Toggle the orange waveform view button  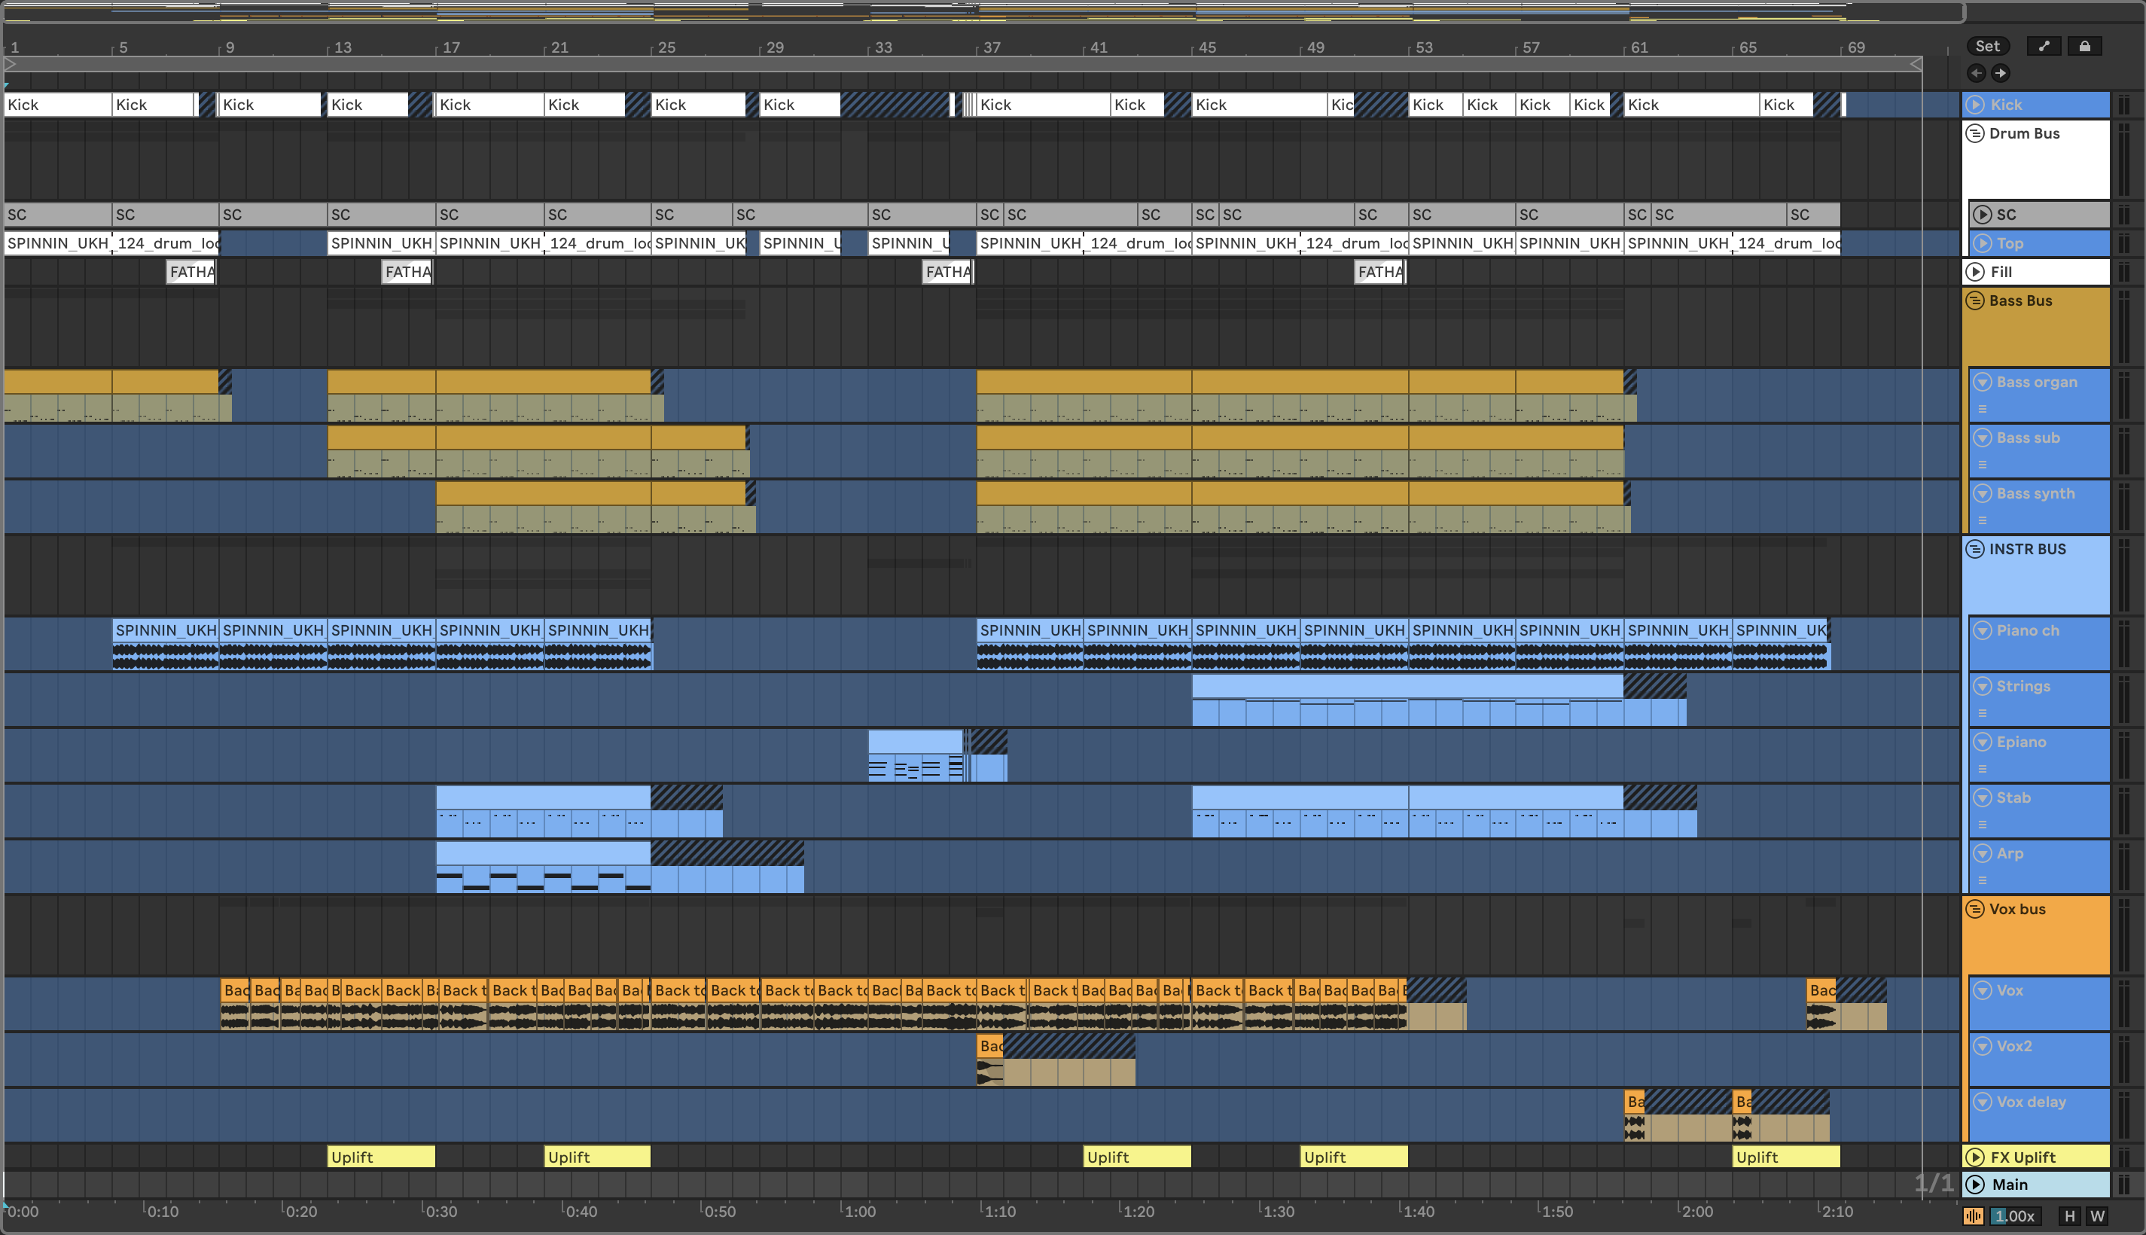tap(1973, 1215)
